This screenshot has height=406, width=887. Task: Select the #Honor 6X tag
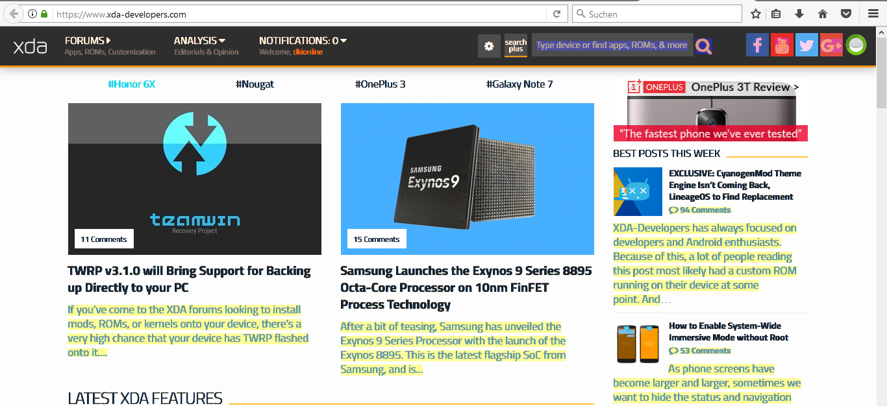click(x=131, y=84)
